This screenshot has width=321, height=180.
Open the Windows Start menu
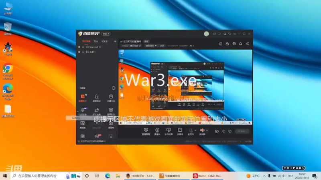5,176
